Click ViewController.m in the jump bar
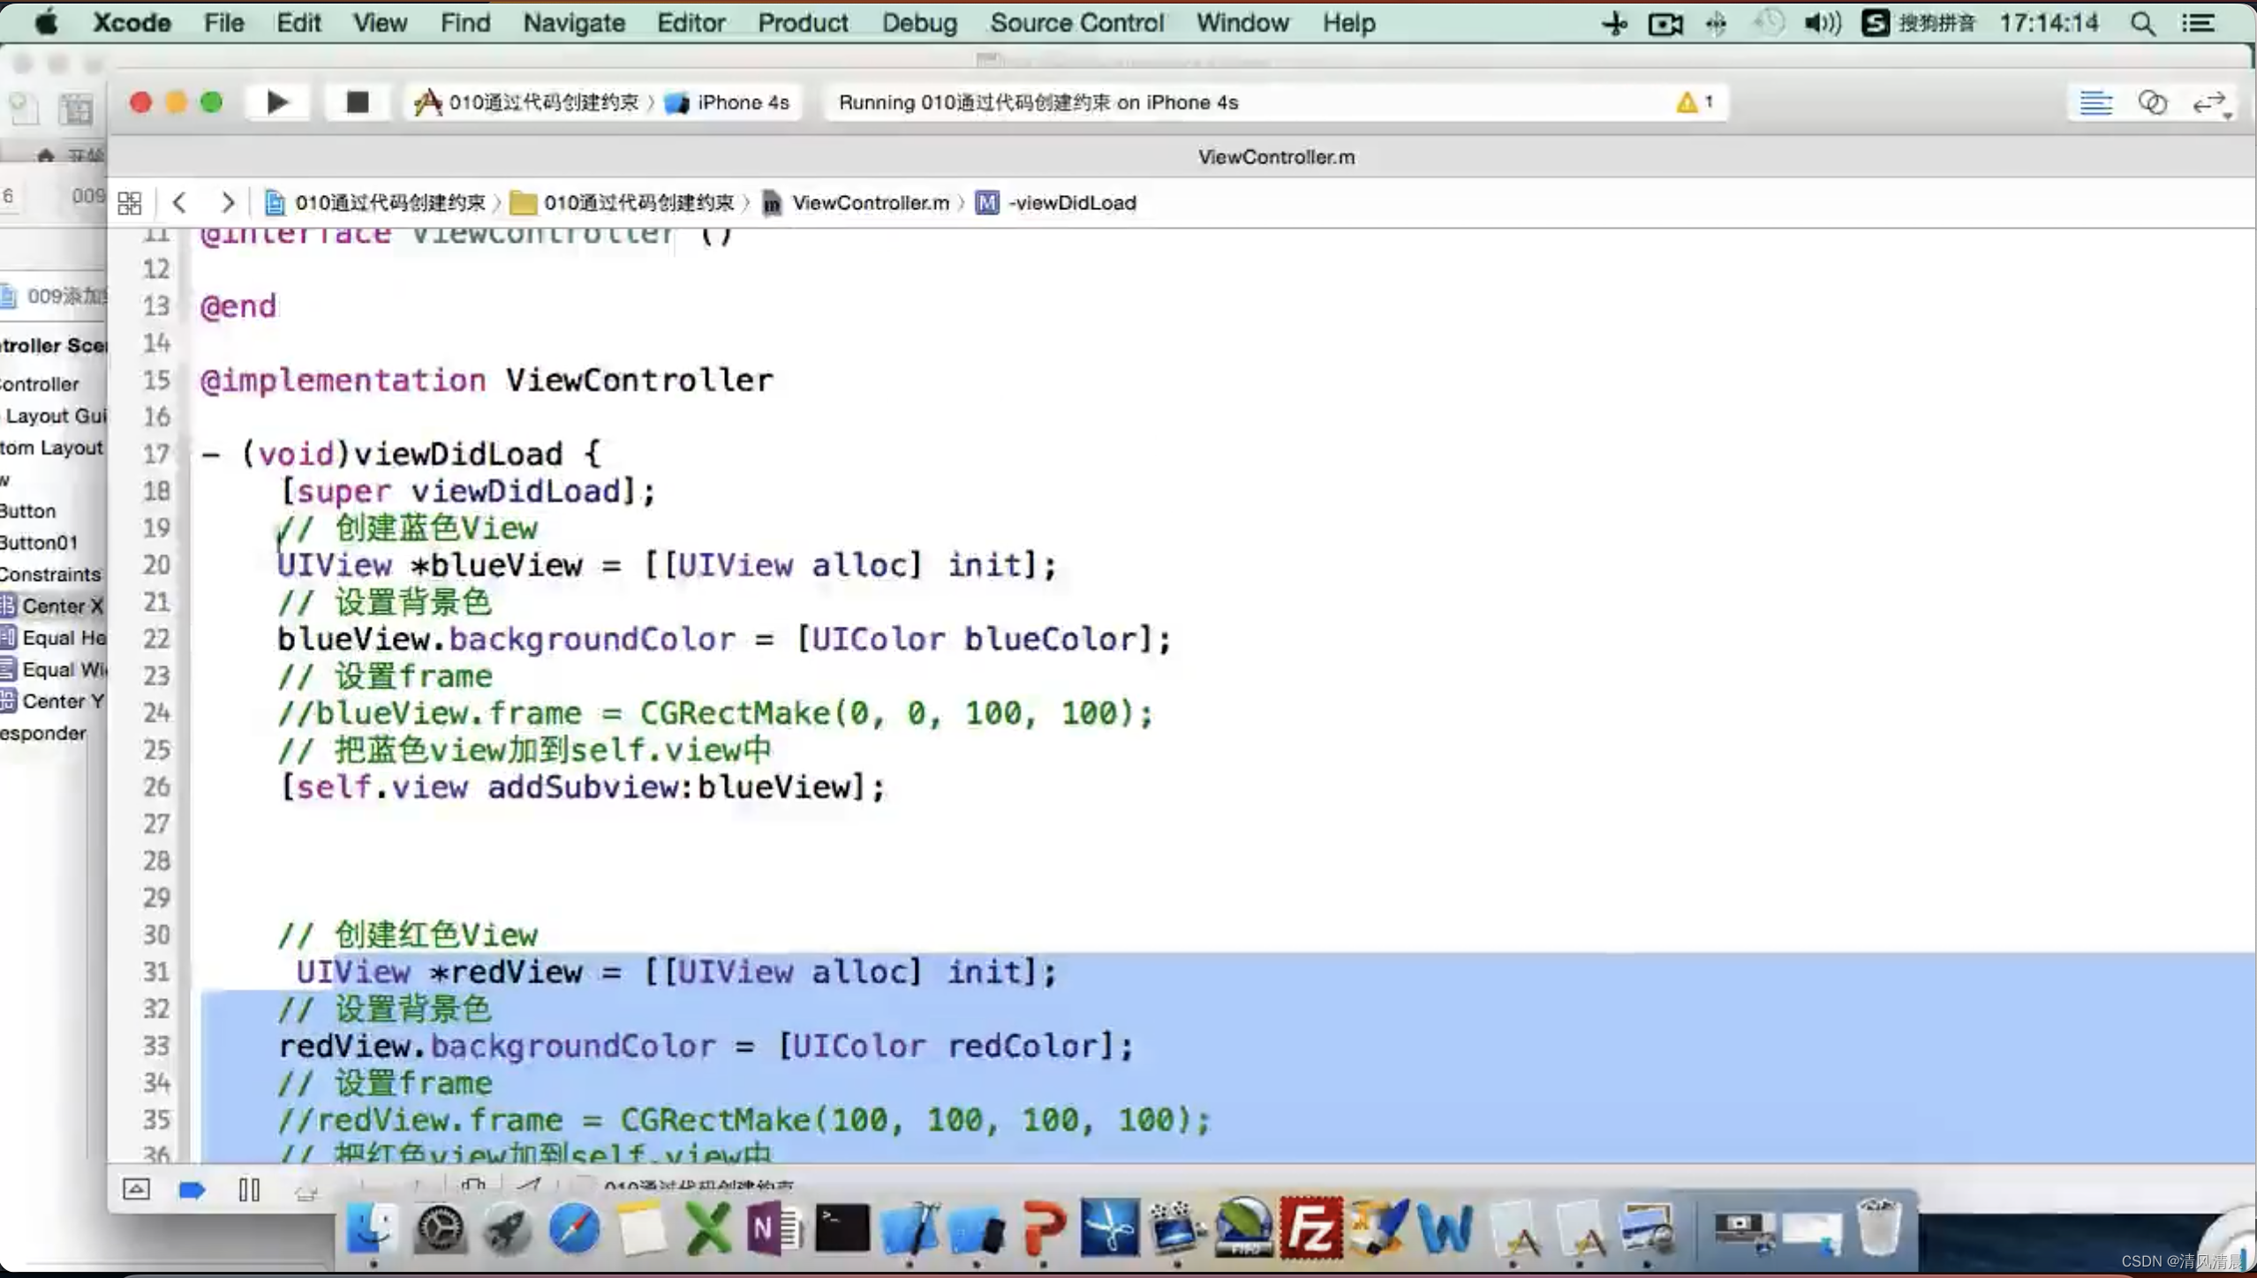This screenshot has width=2257, height=1278. coord(856,203)
